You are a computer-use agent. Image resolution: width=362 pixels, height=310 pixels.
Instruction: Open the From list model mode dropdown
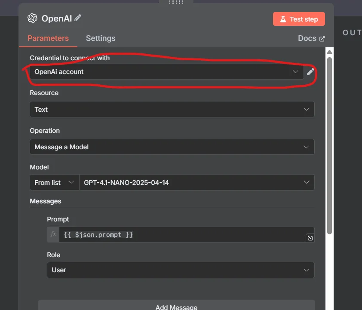54,182
